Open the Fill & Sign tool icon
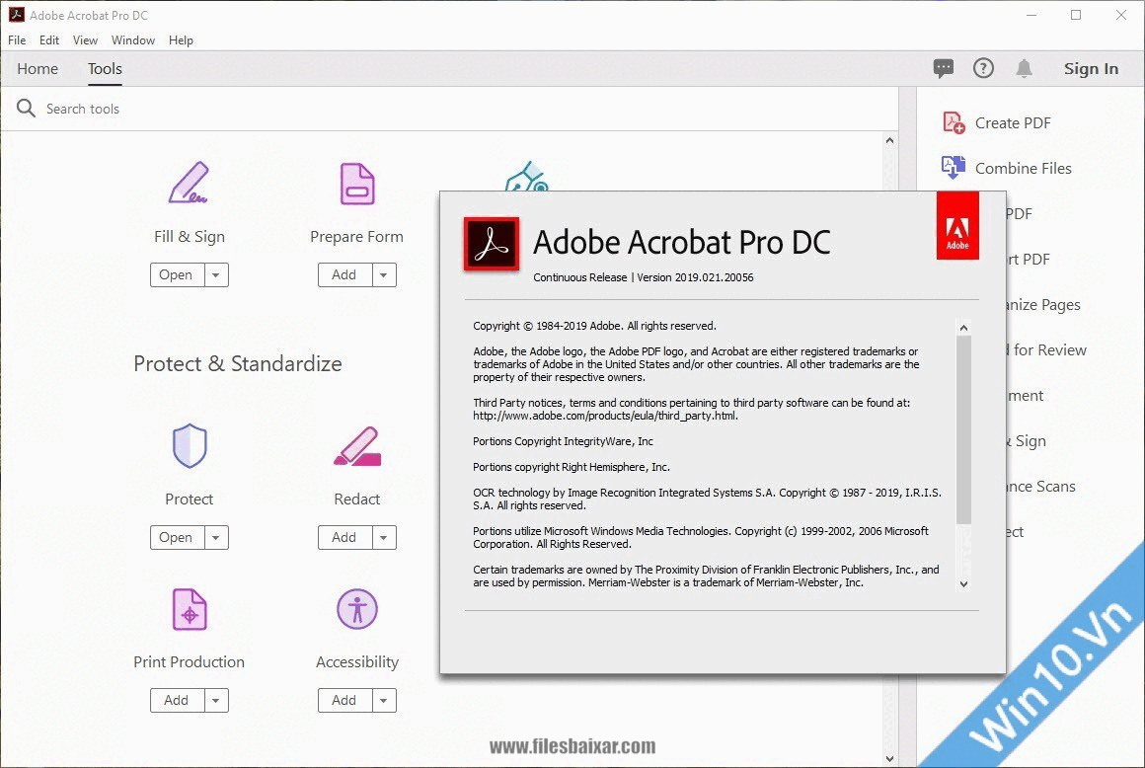The width and height of the screenshot is (1145, 768). 189,183
